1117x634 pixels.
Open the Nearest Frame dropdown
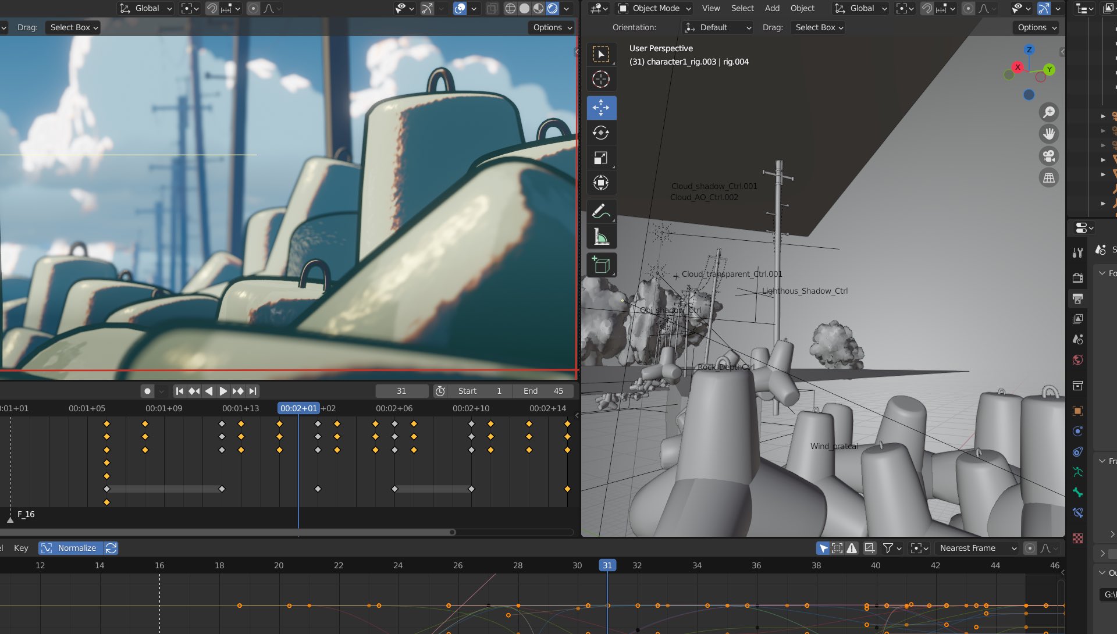[x=977, y=548]
